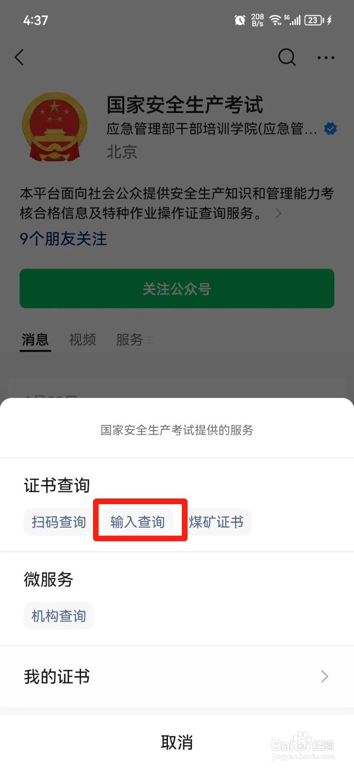Tap the alarm clock status icon
Viewport: 354px width, 769px height.
tap(240, 20)
